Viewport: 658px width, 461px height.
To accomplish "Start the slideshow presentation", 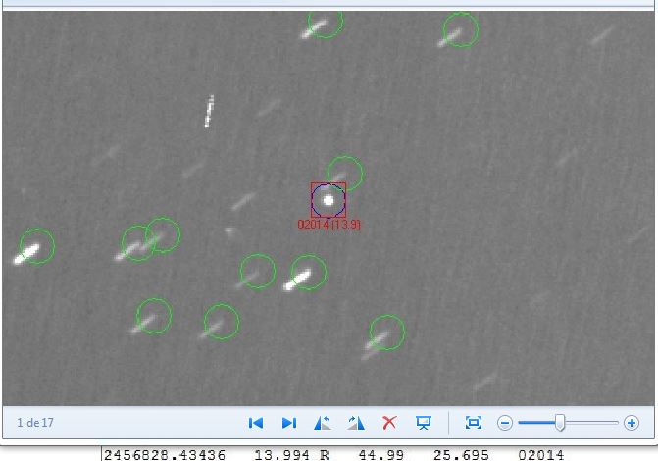I will pyautogui.click(x=424, y=423).
